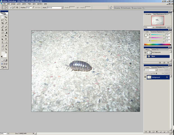Open the Color panel menu arrow

(171, 32)
